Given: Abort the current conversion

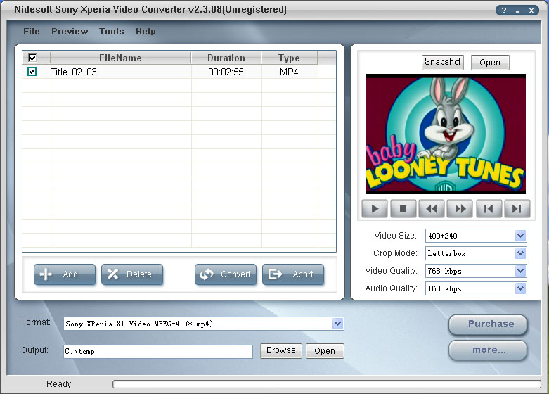Looking at the screenshot, I should pyautogui.click(x=293, y=274).
